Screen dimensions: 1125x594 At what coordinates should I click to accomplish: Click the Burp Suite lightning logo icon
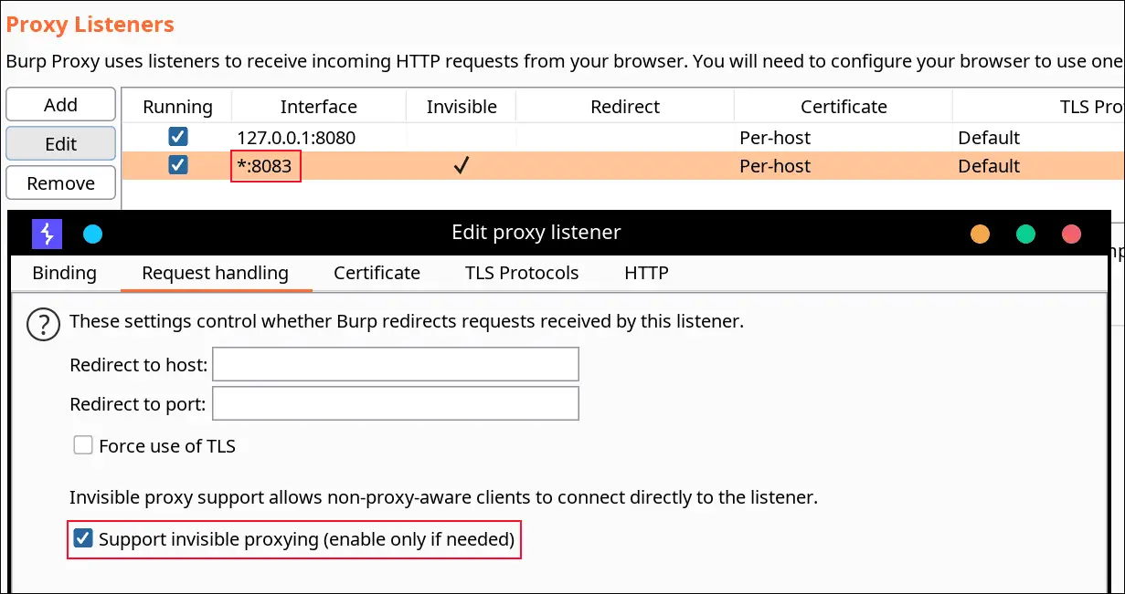pyautogui.click(x=47, y=234)
